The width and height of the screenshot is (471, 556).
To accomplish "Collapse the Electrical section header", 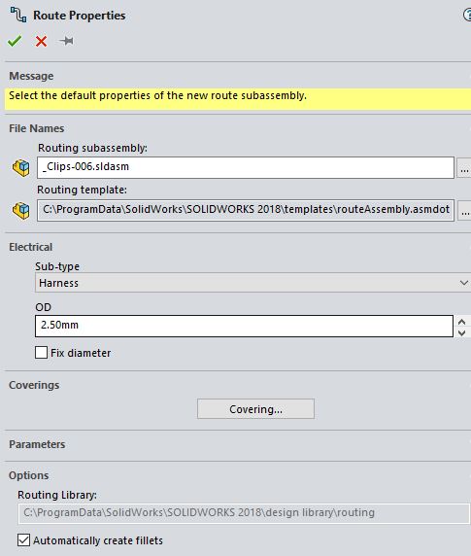I will 30,247.
